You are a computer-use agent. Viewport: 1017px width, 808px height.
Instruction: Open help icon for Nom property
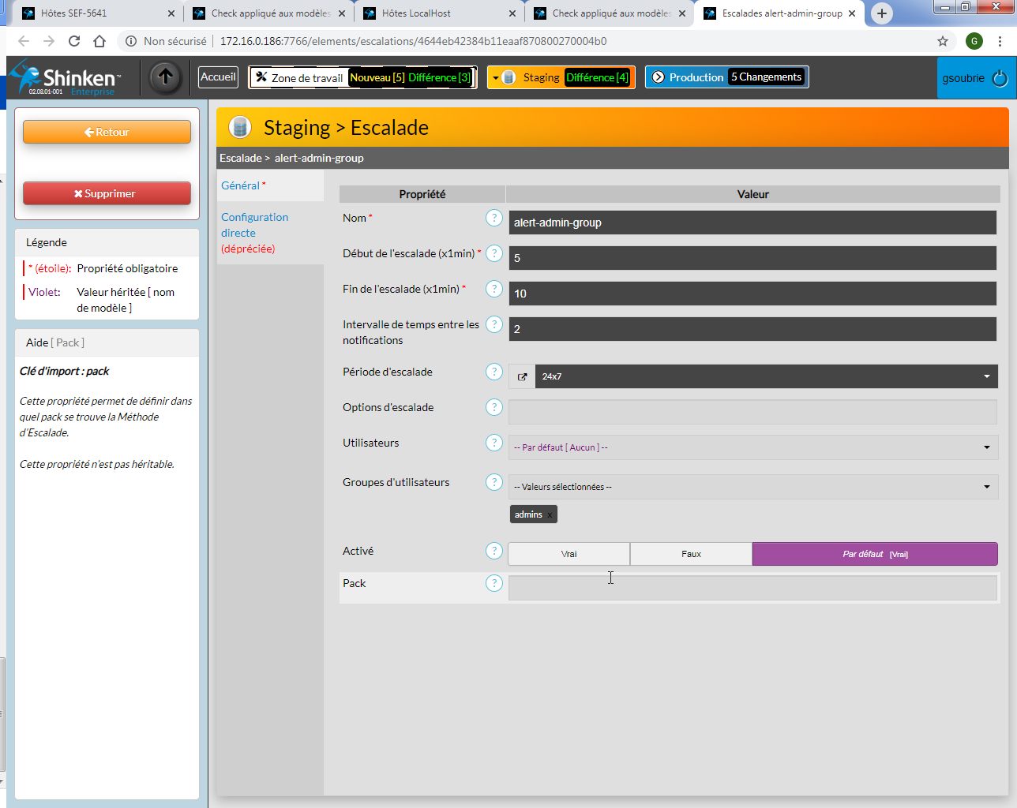click(494, 218)
